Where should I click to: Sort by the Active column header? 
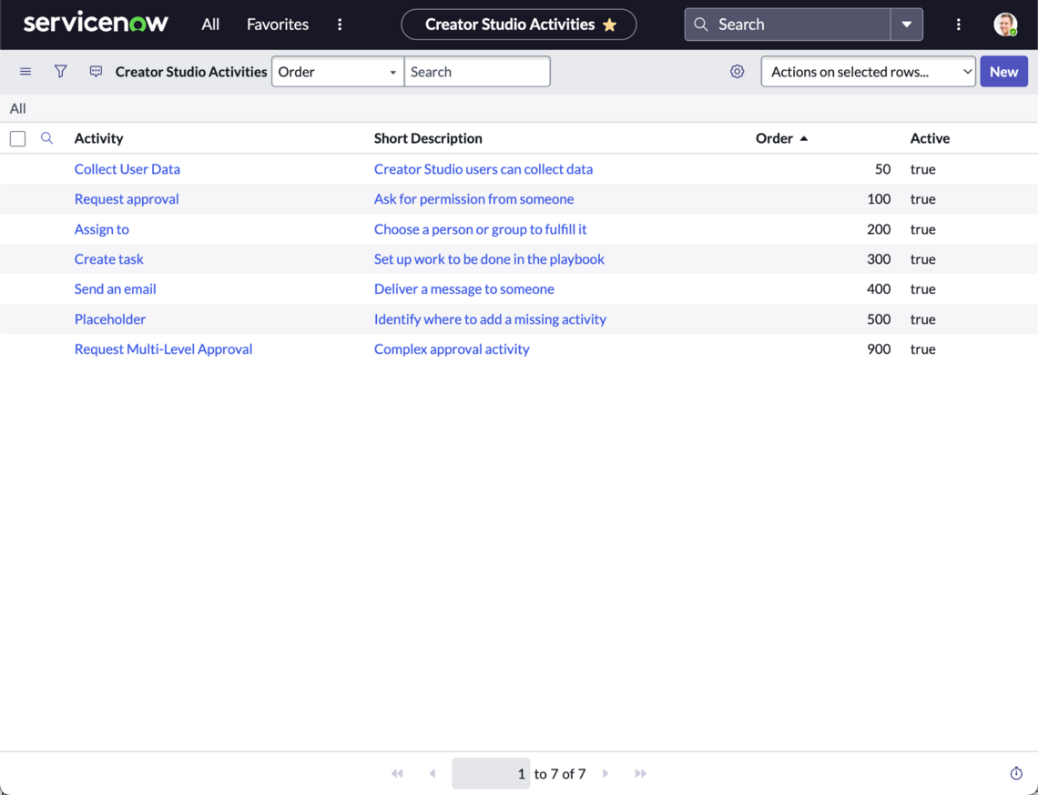(930, 138)
